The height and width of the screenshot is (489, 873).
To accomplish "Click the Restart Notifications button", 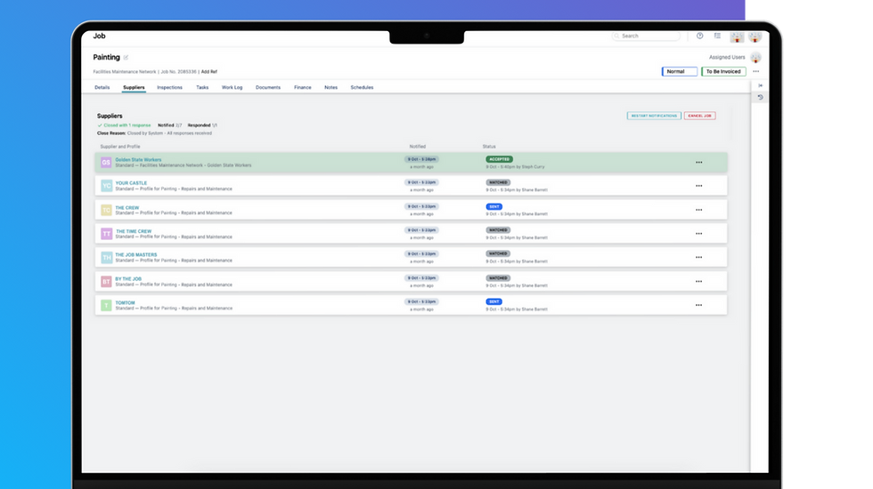I will click(x=654, y=116).
